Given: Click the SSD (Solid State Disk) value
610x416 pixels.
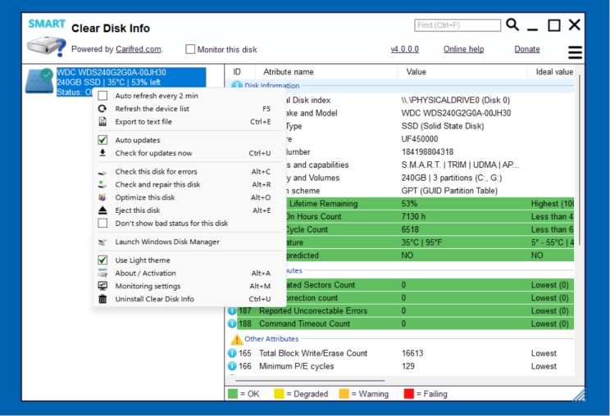Looking at the screenshot, I should coord(443,126).
